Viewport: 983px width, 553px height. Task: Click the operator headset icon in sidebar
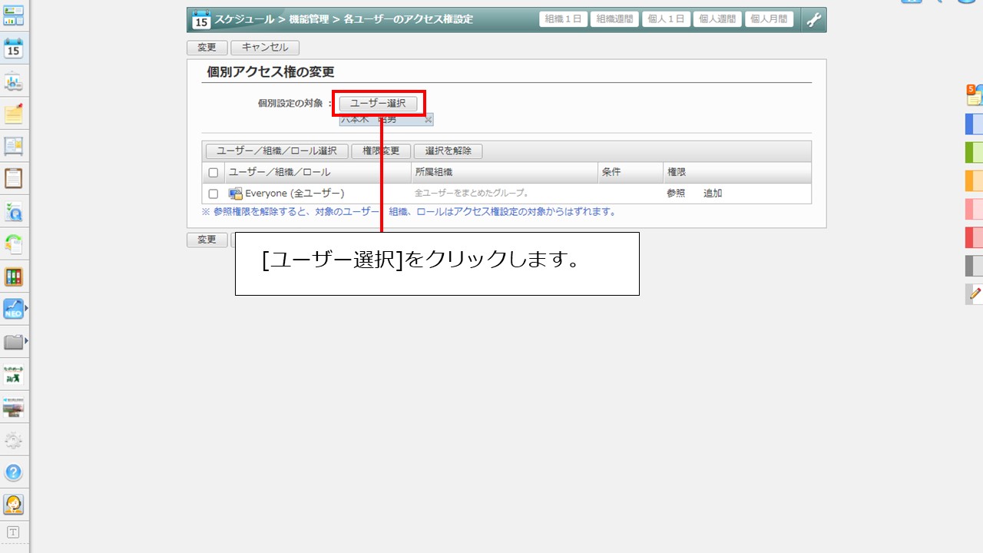coord(13,504)
